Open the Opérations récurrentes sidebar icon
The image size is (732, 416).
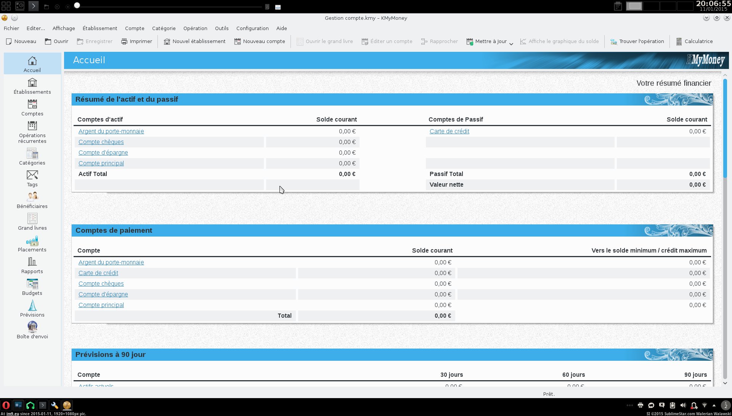[32, 132]
